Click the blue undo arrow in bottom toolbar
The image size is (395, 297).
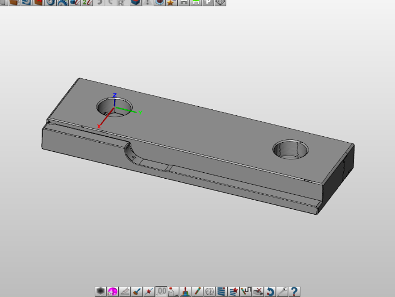270,292
